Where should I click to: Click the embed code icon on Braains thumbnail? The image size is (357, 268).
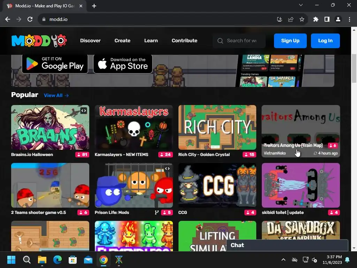(x=84, y=111)
